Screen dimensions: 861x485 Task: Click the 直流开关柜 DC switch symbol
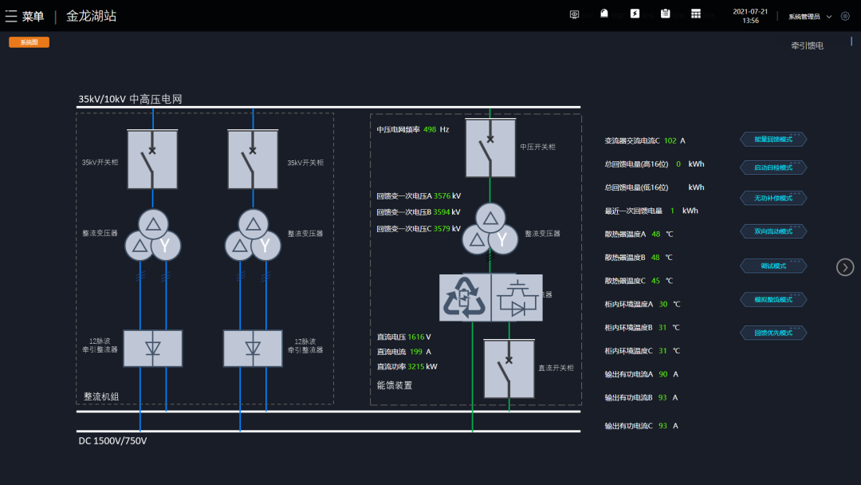point(509,369)
